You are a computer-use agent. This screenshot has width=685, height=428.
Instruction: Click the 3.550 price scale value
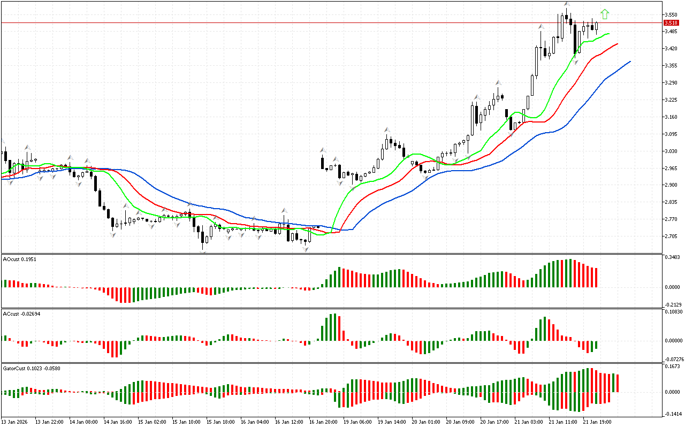tap(670, 14)
